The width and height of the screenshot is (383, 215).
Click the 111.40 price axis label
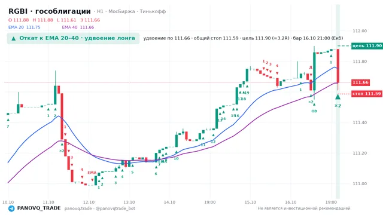tap(360, 122)
